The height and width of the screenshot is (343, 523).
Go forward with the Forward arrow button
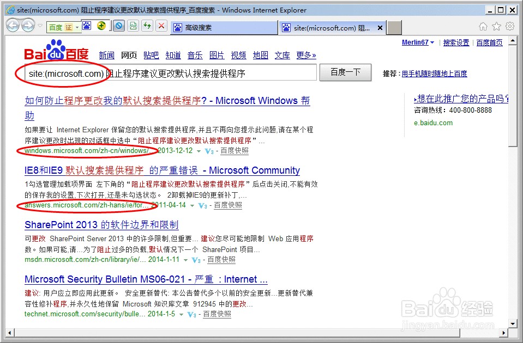[x=28, y=25]
